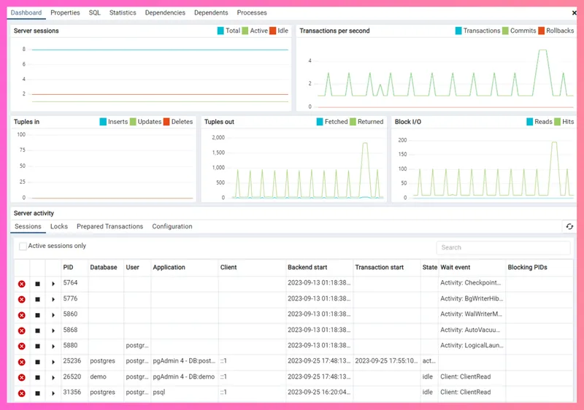Toggle Commits series legend swatch
The image size is (584, 410).
click(505, 31)
